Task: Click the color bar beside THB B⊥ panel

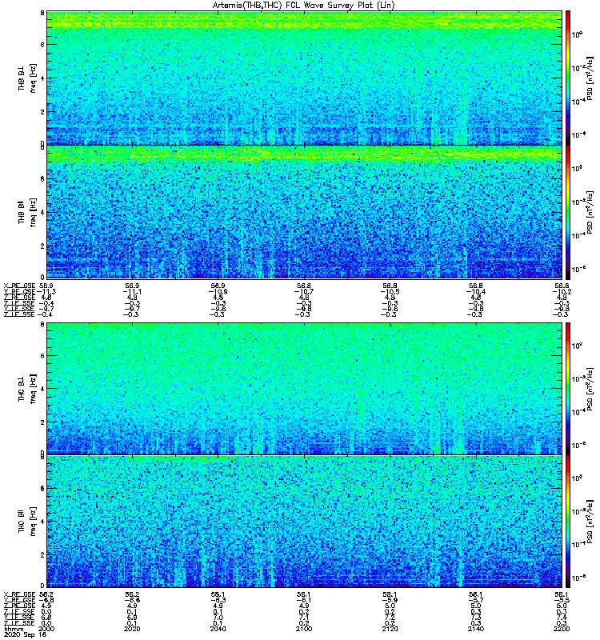Action: click(x=568, y=78)
